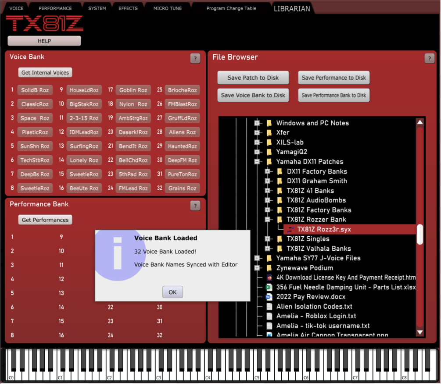
Task: Expand the Zynewave Podium tree node
Action: [x=257, y=268]
